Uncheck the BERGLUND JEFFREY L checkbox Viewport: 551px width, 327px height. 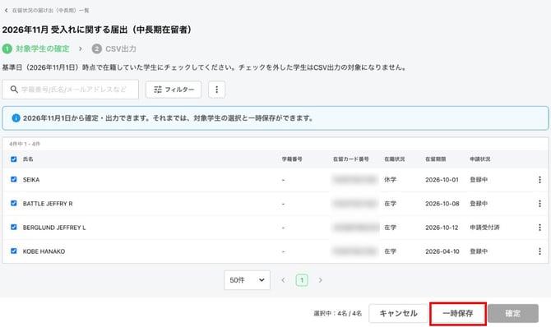tap(14, 228)
